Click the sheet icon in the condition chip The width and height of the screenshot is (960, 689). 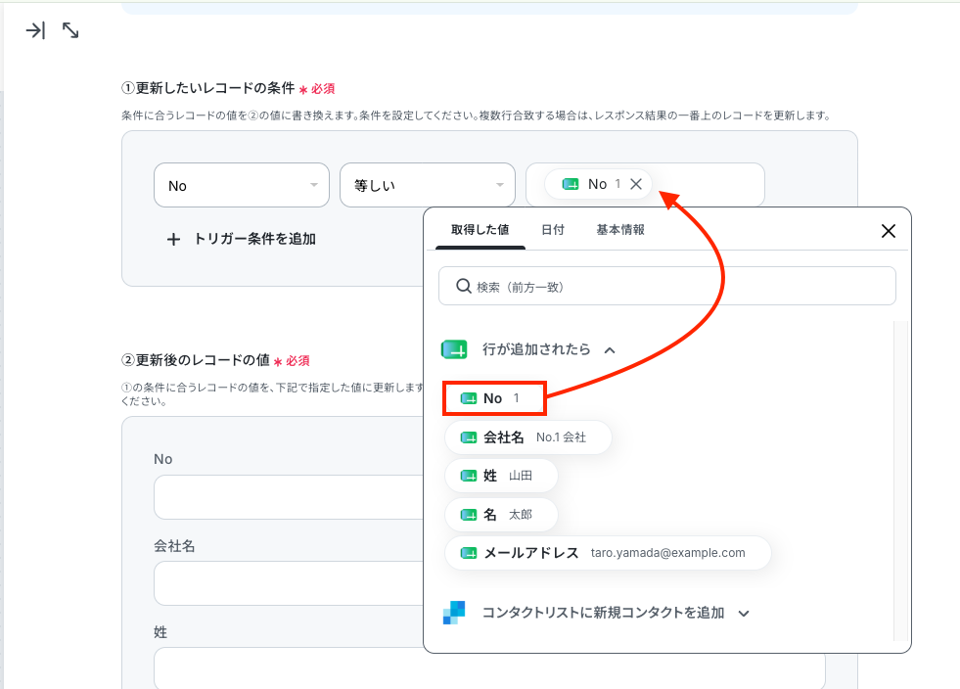pyautogui.click(x=570, y=184)
